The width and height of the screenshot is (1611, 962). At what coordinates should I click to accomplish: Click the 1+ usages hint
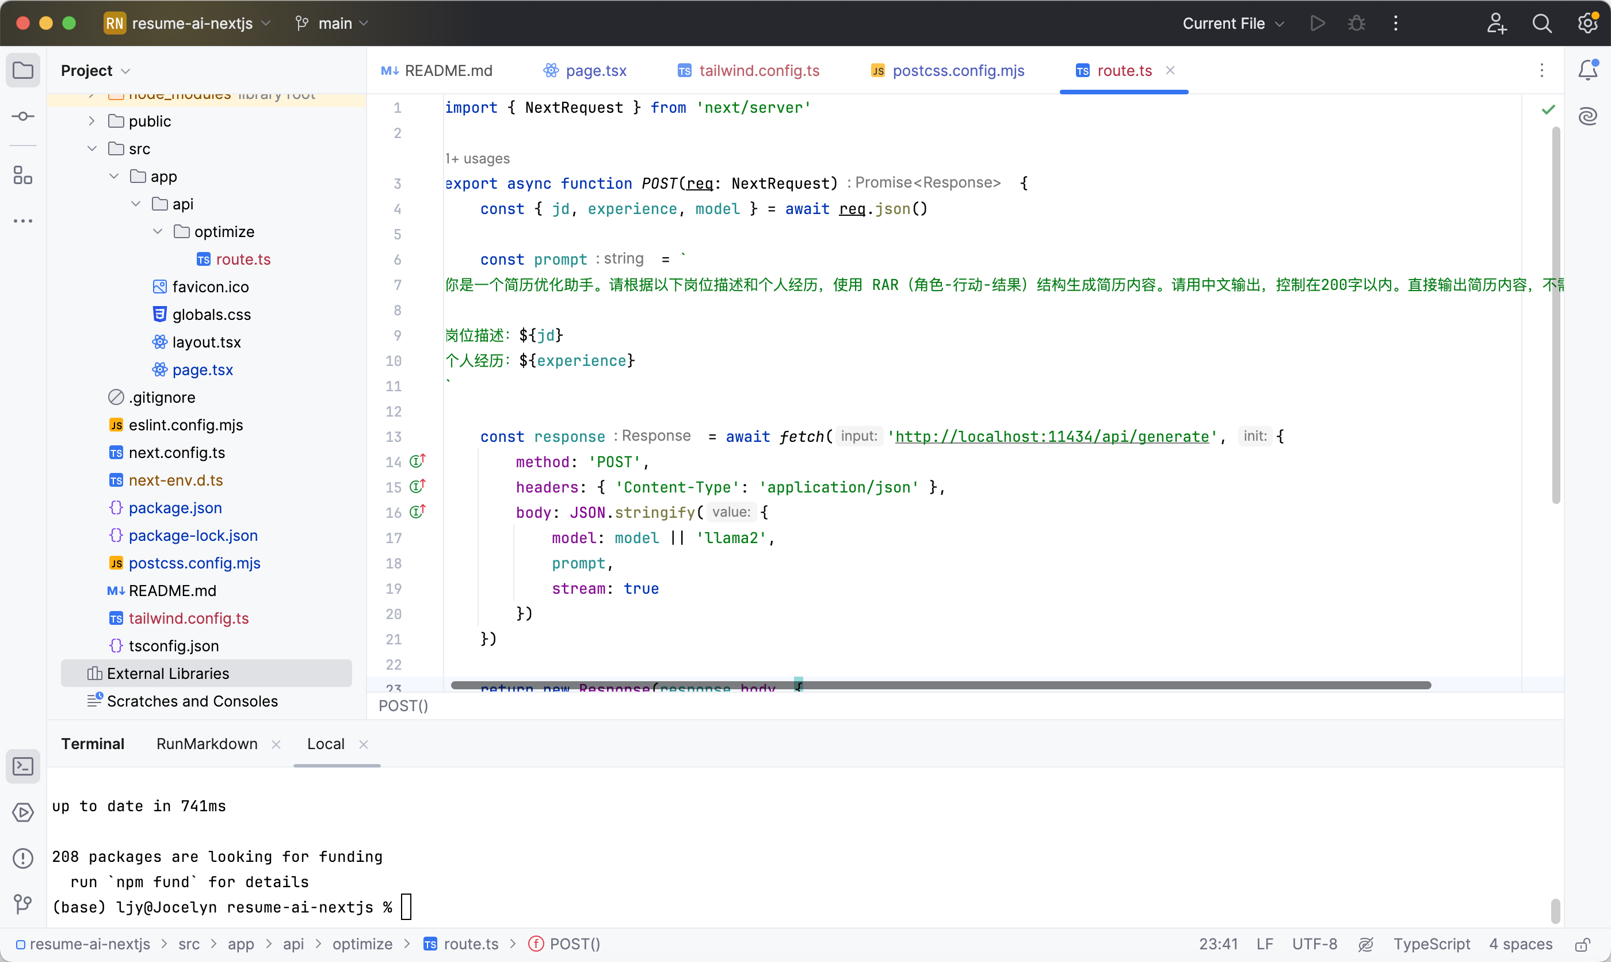pyautogui.click(x=478, y=159)
